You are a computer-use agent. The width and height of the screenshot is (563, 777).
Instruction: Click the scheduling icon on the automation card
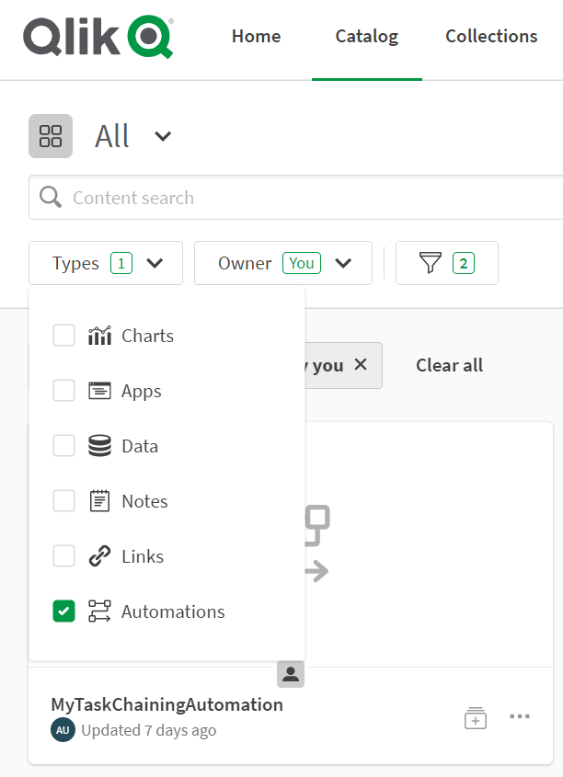point(475,717)
